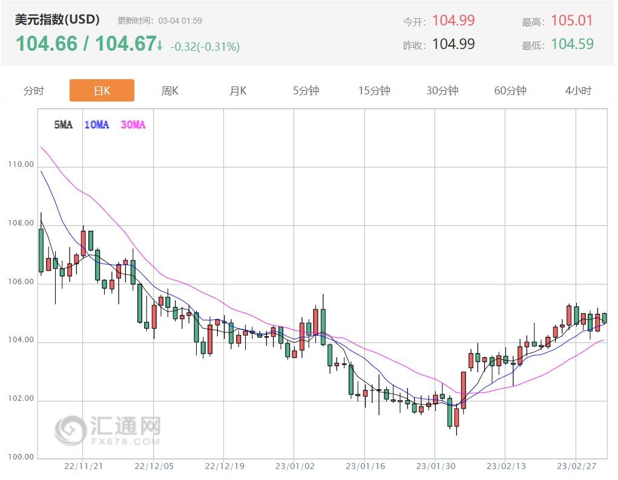
Task: Hide the 10MA moving average legend
Action: [x=97, y=125]
